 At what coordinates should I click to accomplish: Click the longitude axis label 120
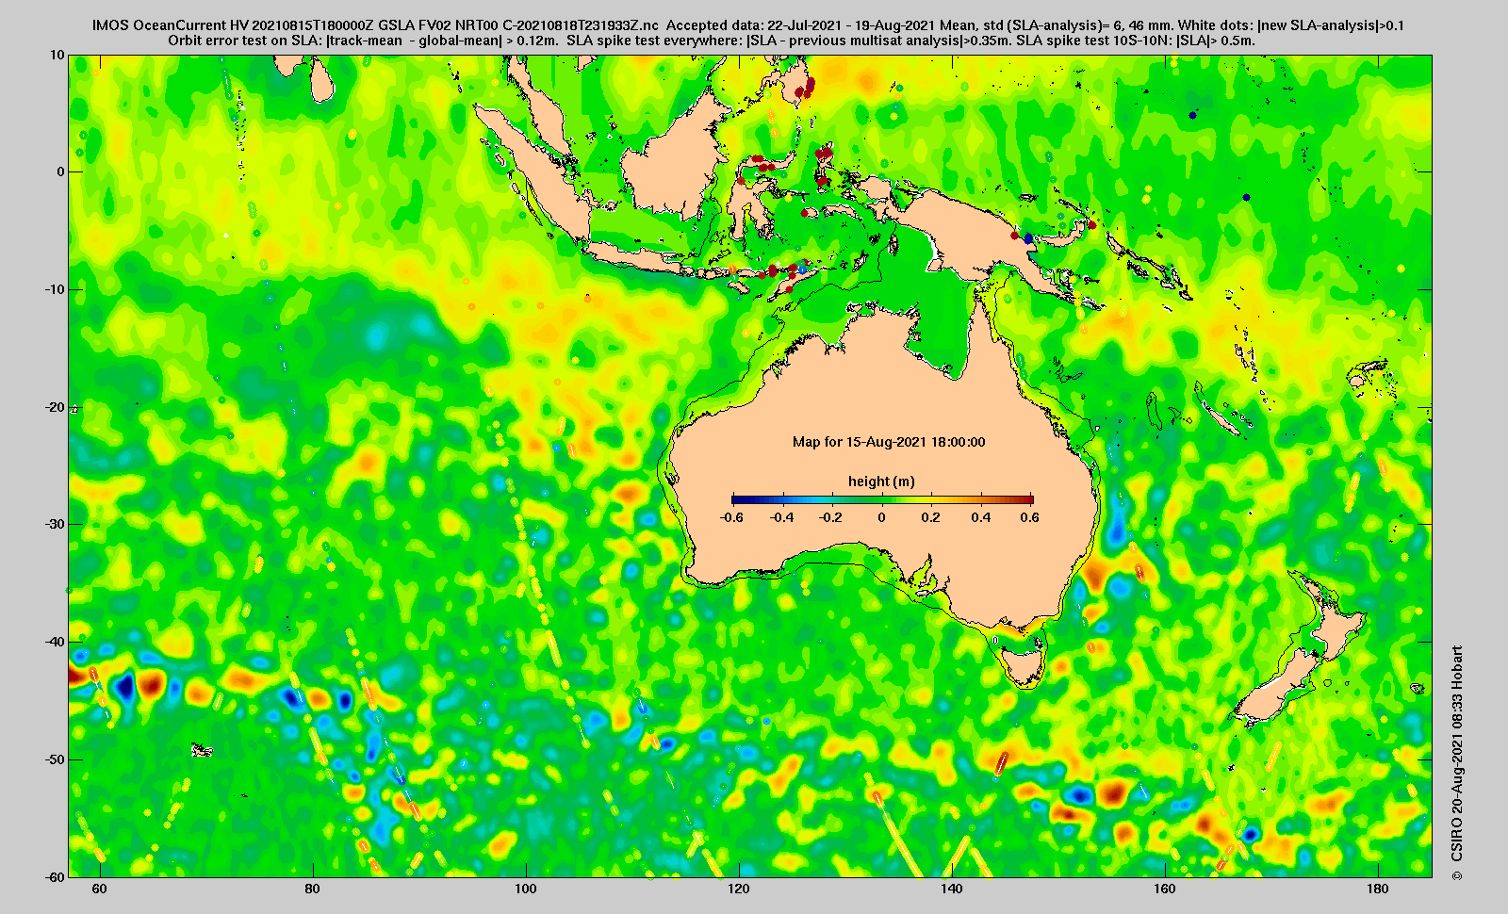point(739,889)
